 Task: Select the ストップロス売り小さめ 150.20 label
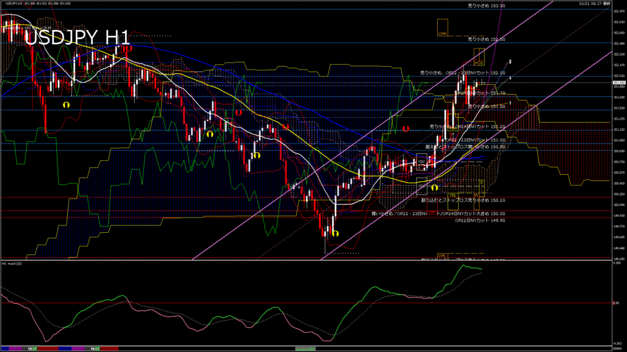click(x=463, y=200)
